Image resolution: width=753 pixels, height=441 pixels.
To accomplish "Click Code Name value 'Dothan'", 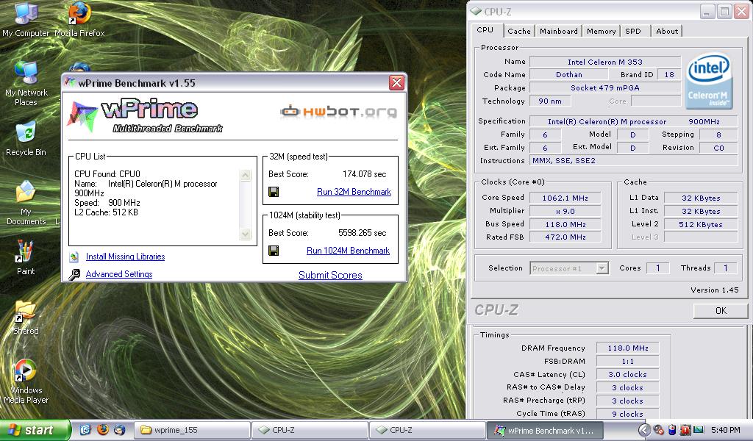I will [568, 75].
